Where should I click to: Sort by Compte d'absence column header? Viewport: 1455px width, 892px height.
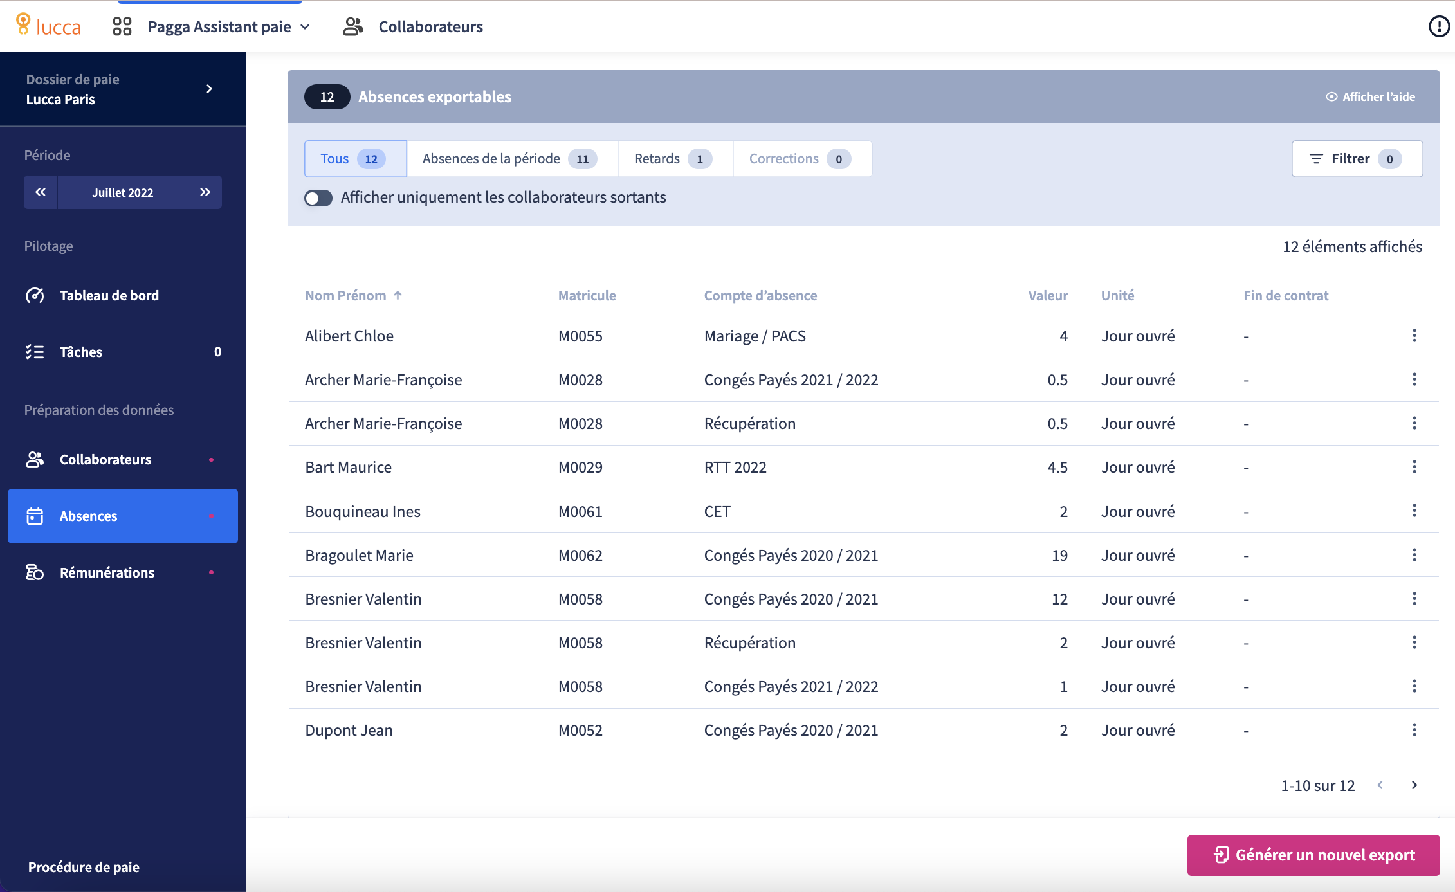(760, 295)
